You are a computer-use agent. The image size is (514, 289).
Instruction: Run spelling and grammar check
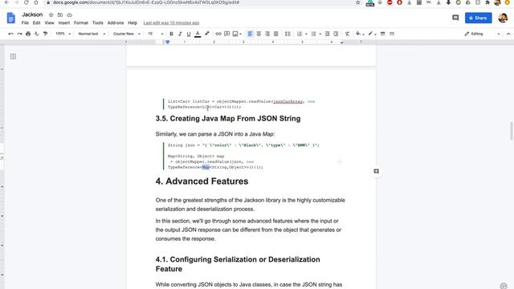pyautogui.click(x=37, y=34)
